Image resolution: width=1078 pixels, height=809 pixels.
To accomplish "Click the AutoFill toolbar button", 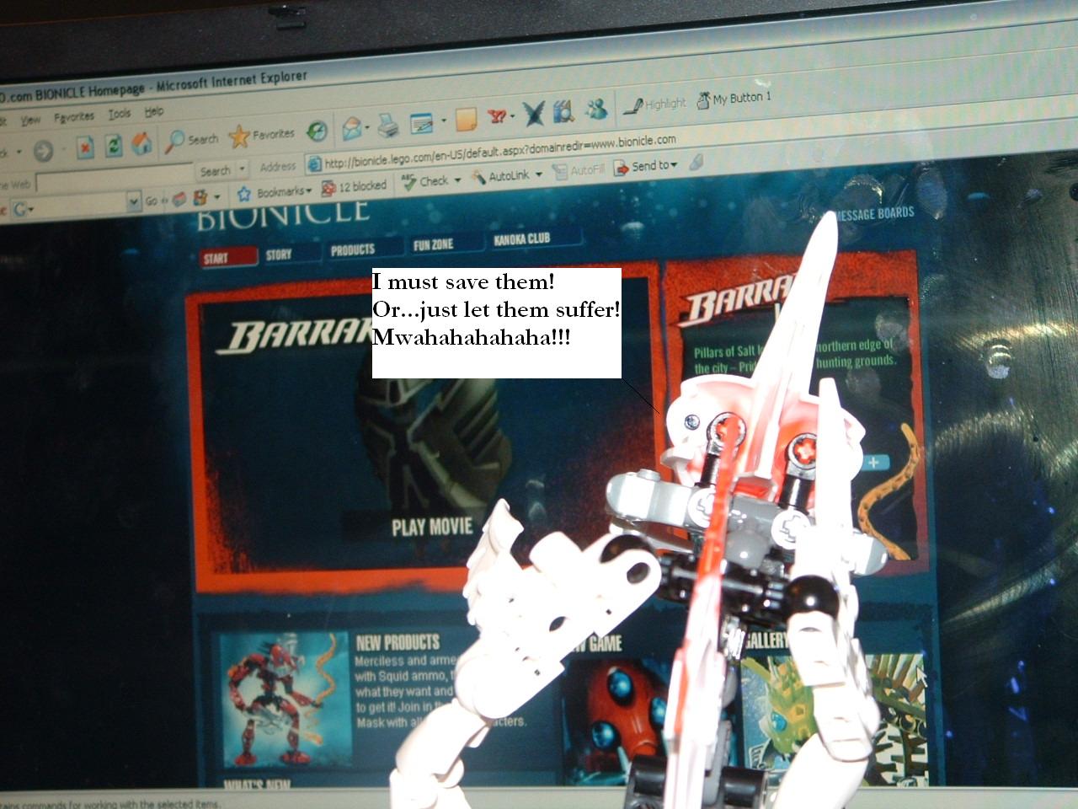I will [x=579, y=171].
